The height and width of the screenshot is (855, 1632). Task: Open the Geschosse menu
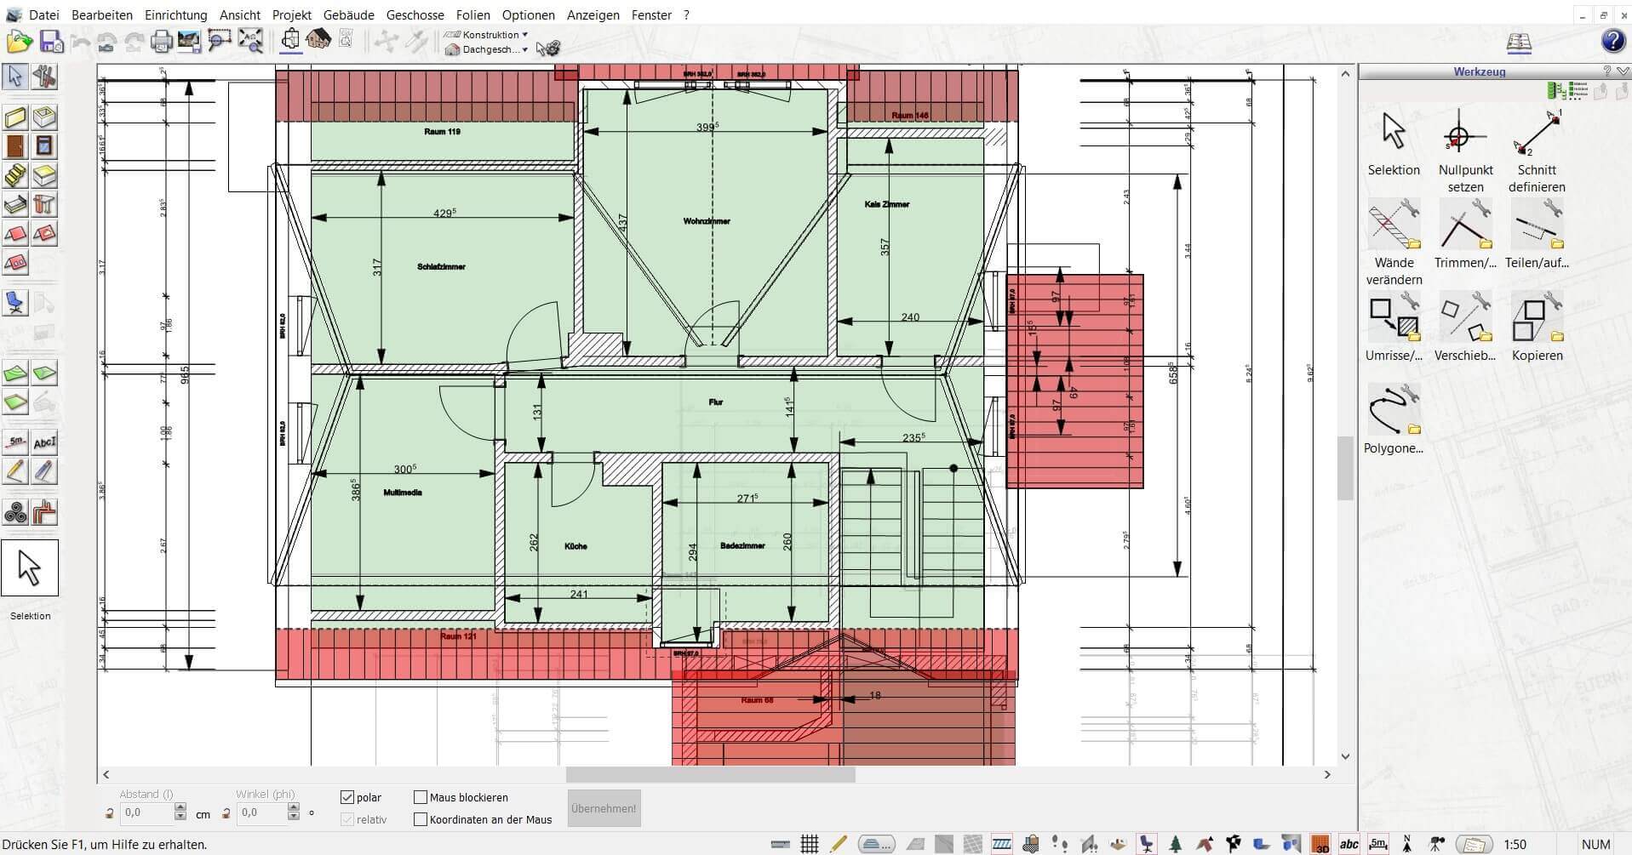(x=415, y=15)
